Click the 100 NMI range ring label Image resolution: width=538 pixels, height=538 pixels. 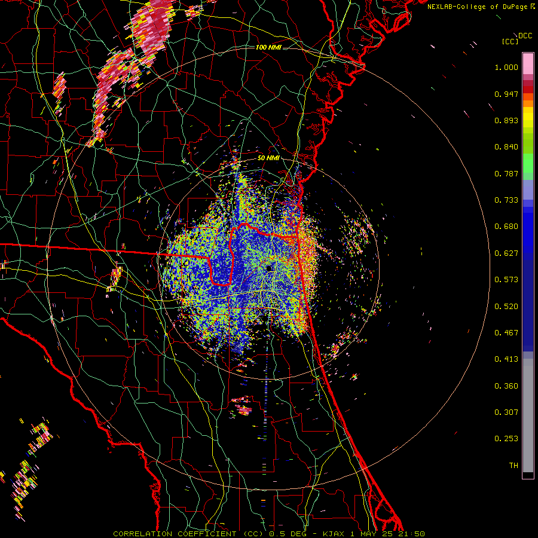(x=268, y=47)
